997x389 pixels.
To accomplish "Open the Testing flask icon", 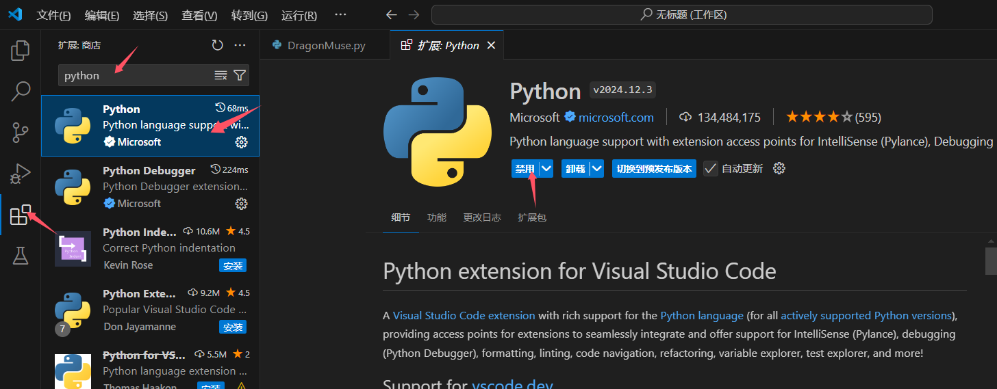I will pos(21,256).
